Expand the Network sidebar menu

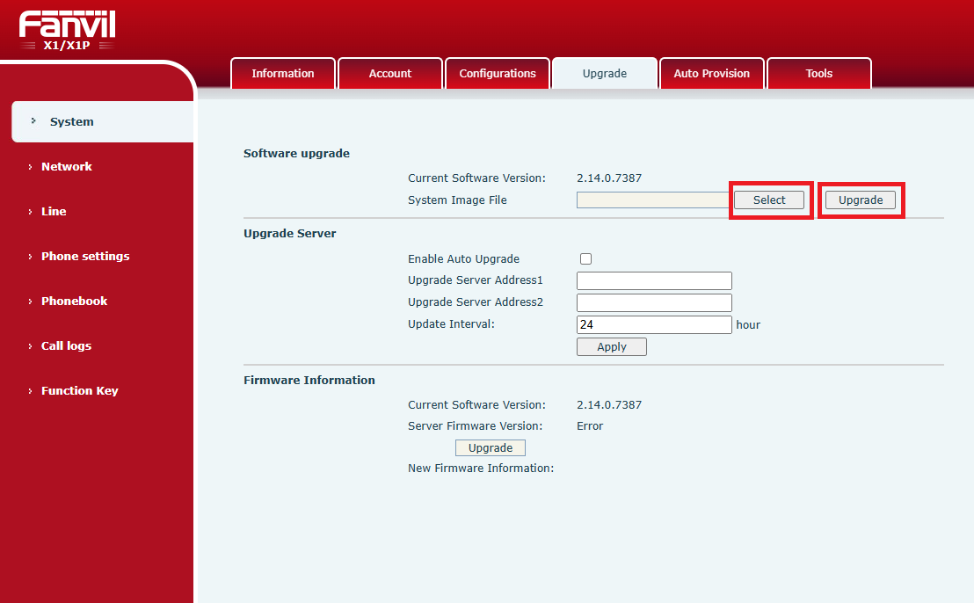[66, 167]
